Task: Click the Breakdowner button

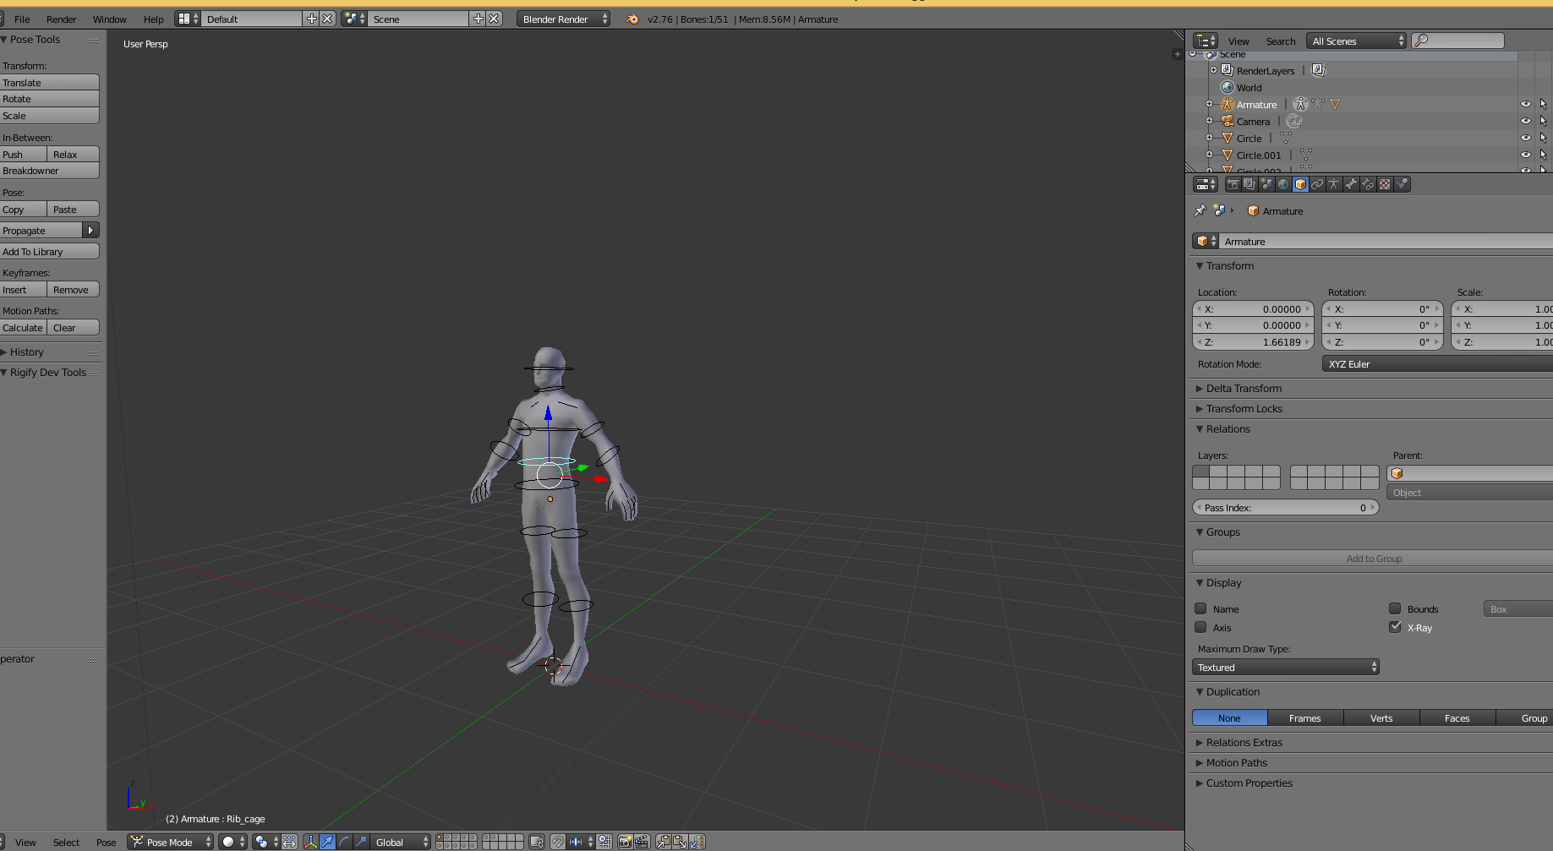Action: click(50, 171)
